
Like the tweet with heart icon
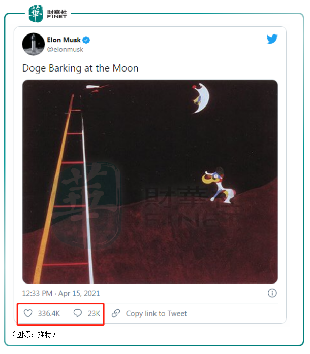(28, 313)
